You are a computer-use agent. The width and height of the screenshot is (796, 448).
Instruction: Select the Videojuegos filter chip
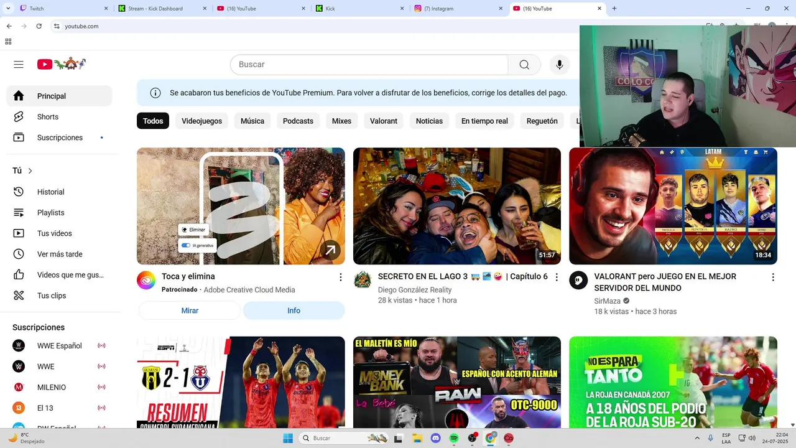point(201,121)
